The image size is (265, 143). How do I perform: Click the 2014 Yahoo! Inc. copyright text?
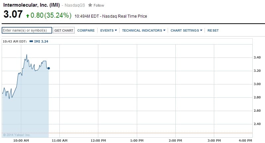pyautogui.click(x=17, y=135)
